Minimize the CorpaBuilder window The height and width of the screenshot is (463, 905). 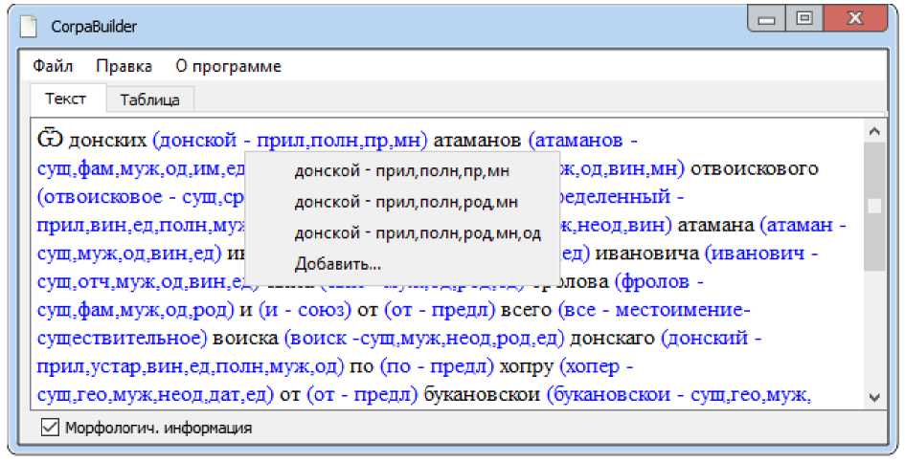(765, 18)
